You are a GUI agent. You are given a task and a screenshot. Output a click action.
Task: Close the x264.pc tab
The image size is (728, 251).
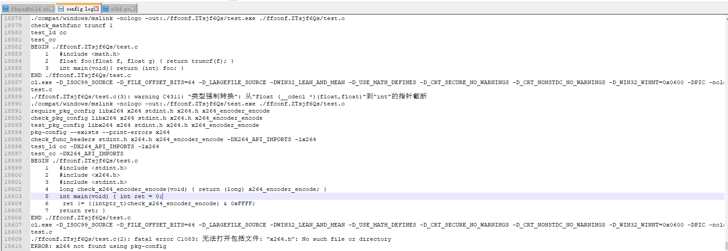point(133,9)
